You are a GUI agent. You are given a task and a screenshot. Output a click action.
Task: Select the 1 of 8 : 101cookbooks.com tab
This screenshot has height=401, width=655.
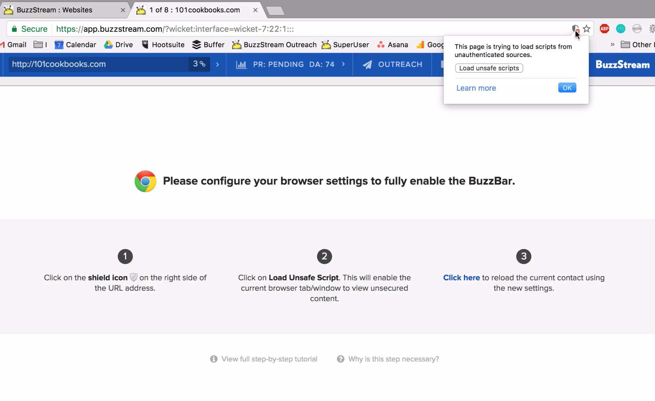tap(197, 10)
